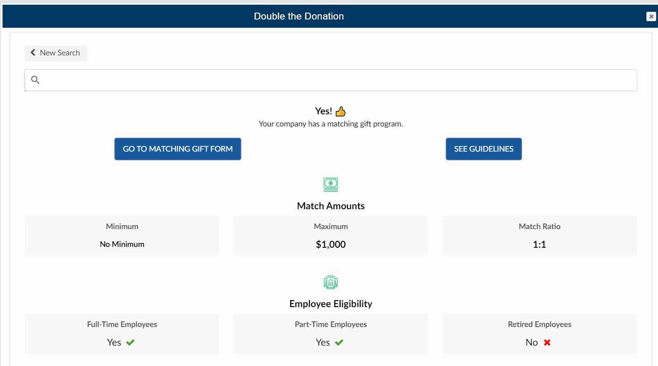
Task: Open the Go To Matching Gift Form
Action: [x=178, y=149]
